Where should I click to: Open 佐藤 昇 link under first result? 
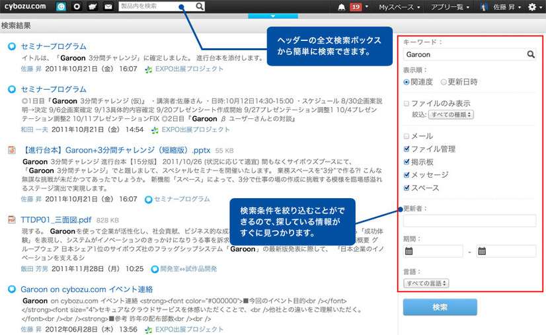pos(31,69)
